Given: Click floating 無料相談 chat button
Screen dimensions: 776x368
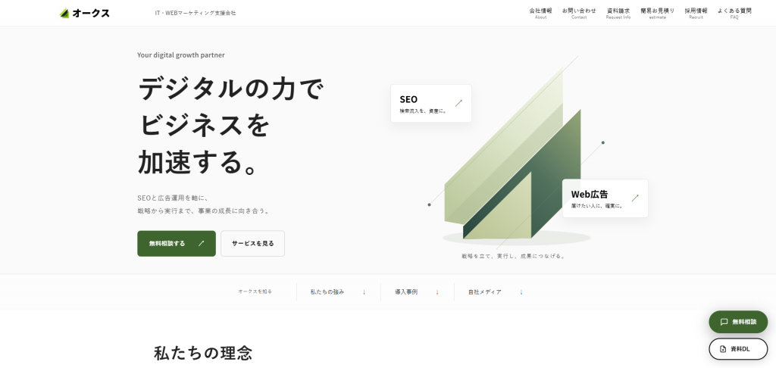Looking at the screenshot, I should pos(738,322).
